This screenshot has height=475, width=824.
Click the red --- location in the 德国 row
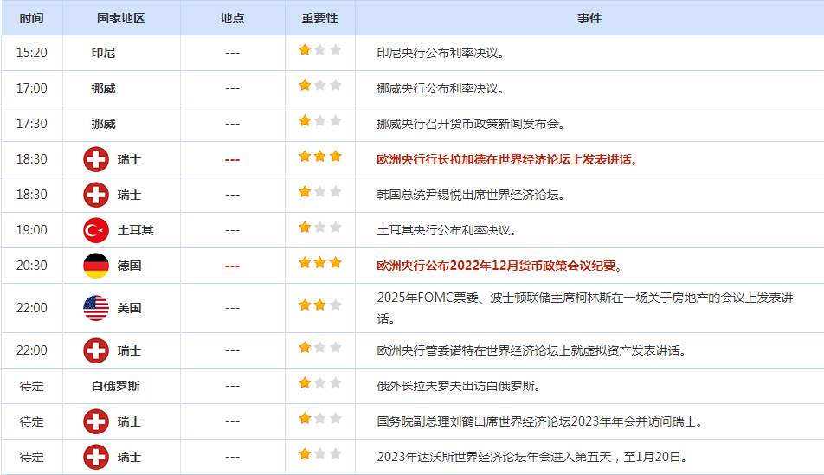(232, 266)
